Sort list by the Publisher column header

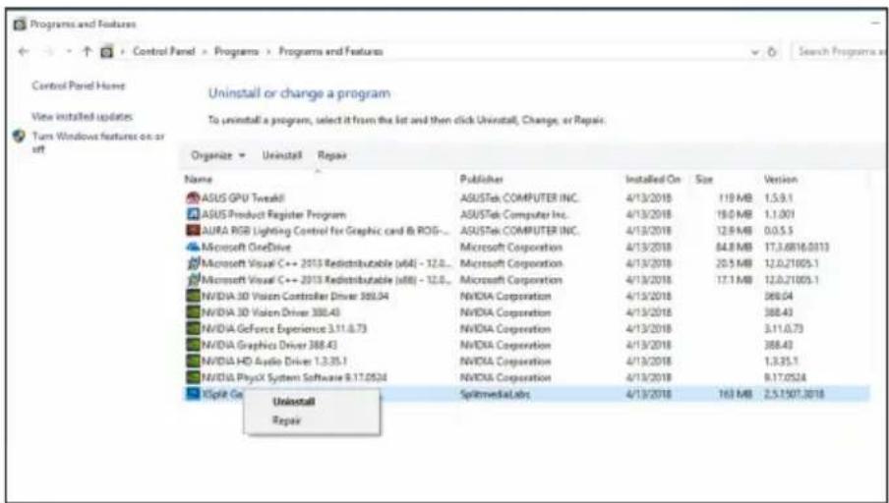tap(481, 179)
